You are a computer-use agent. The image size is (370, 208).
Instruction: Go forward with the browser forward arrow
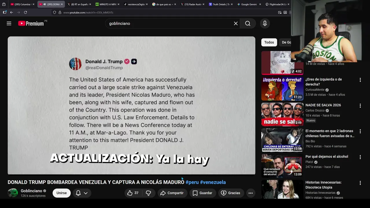18,12
